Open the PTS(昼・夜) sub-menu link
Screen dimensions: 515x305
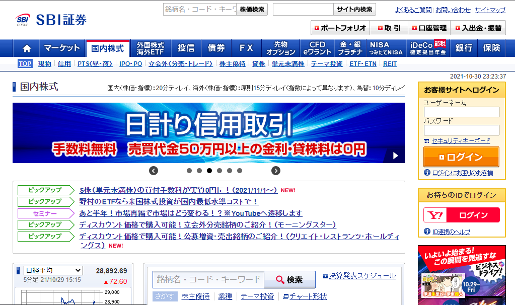pyautogui.click(x=95, y=64)
